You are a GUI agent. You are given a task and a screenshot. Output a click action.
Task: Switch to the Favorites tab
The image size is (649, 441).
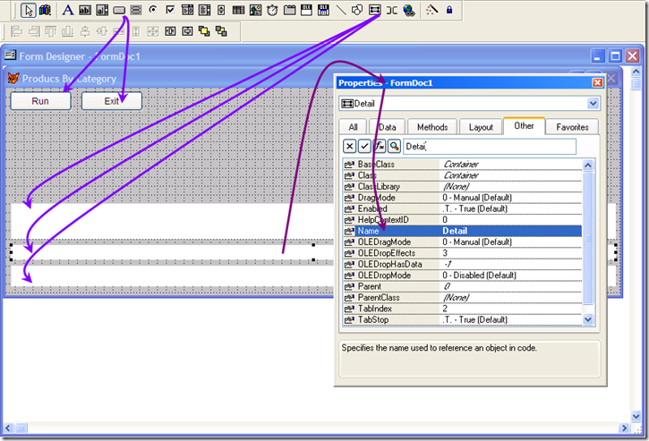click(572, 127)
